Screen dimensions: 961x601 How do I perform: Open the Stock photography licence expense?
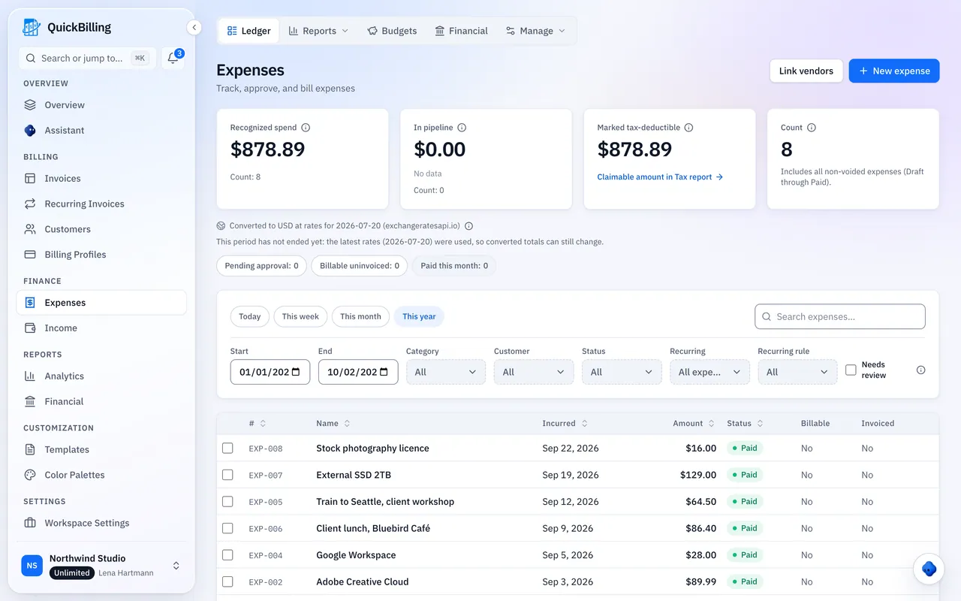click(372, 448)
